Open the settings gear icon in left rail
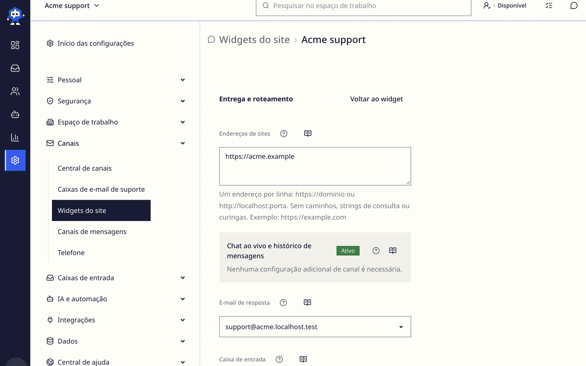This screenshot has width=586, height=366. tap(15, 161)
